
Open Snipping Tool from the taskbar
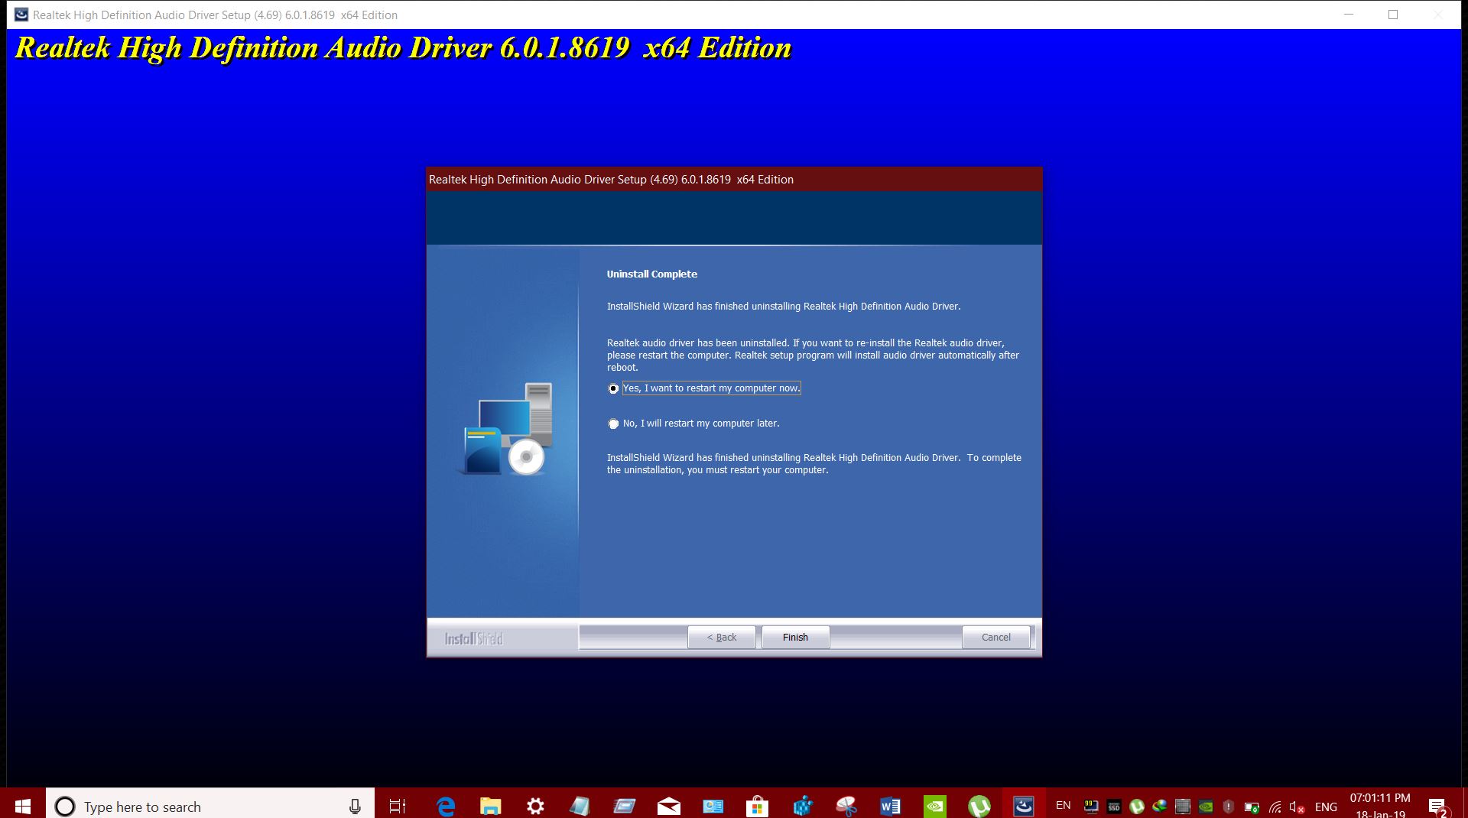pos(846,806)
